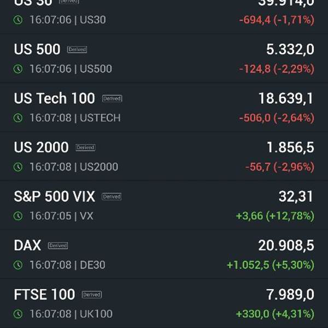Click the VIX change +3,66 (+12,78%)

tap(275, 216)
